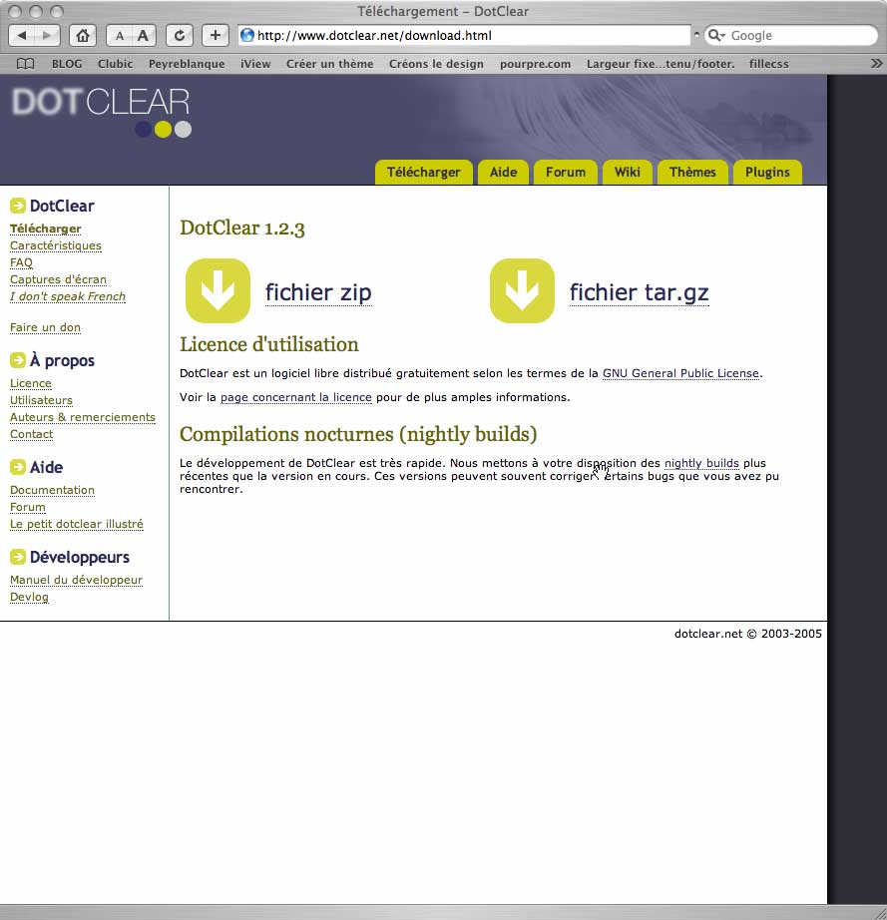Screen dimensions: 887x920
Task: Show hidden bookmarks via the double chevron
Action: pos(876,64)
